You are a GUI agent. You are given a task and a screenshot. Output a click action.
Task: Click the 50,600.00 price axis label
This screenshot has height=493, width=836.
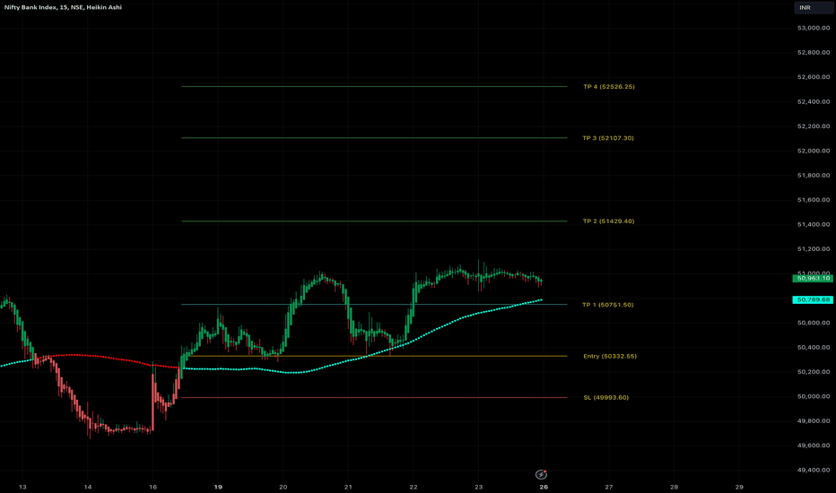point(814,323)
